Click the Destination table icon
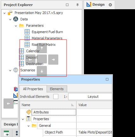The width and height of the screenshot is (135, 137). pyautogui.click(x=21, y=64)
